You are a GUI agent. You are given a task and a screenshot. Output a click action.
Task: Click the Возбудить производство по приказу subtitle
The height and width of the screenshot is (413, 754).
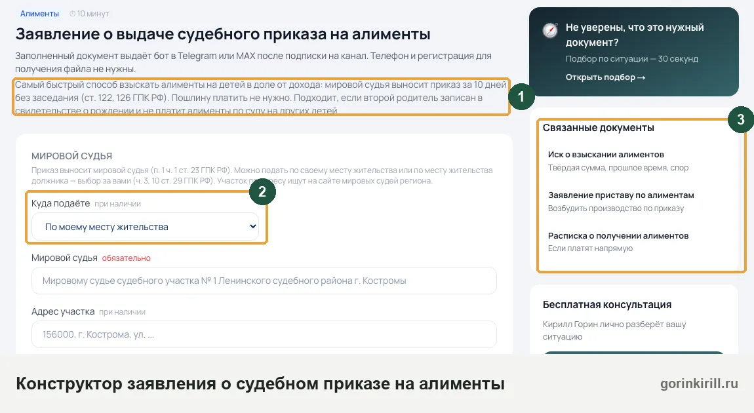(616, 208)
